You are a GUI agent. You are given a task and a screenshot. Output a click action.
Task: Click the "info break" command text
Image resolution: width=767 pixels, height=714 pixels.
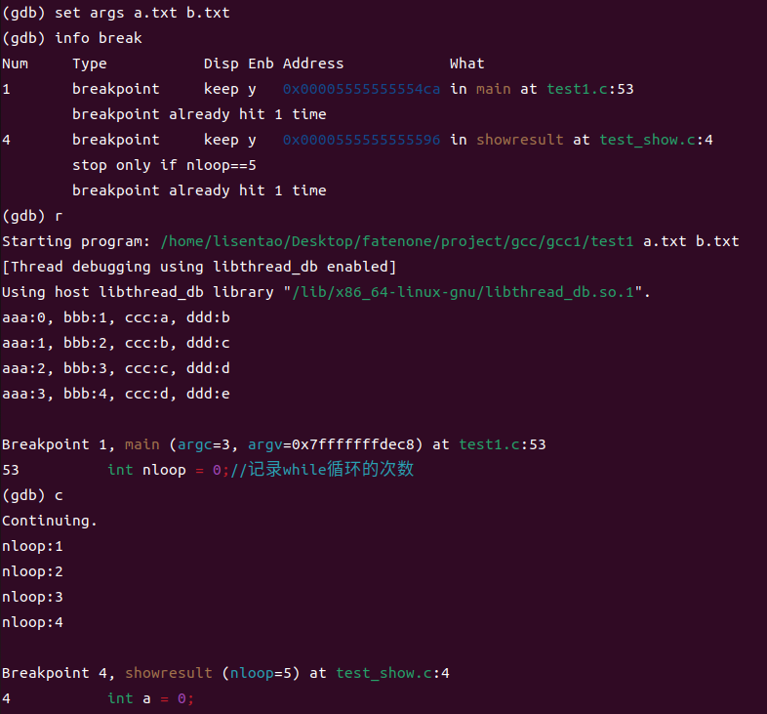(99, 38)
